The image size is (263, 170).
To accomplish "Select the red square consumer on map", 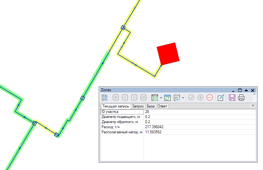I will [x=168, y=54].
